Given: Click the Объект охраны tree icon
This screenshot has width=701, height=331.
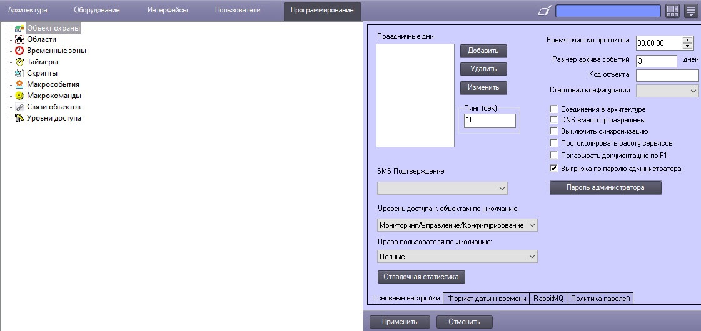Looking at the screenshot, I should click(19, 28).
